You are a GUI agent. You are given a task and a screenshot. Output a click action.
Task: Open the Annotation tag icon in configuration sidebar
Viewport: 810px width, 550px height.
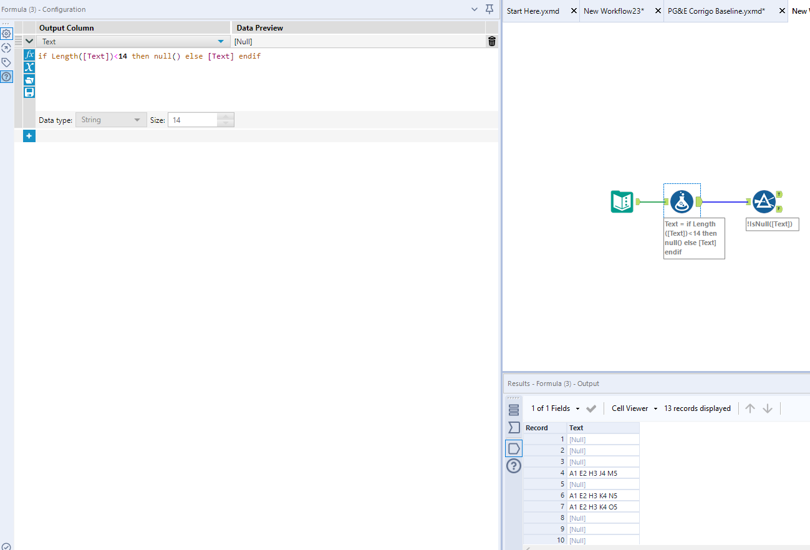point(6,62)
